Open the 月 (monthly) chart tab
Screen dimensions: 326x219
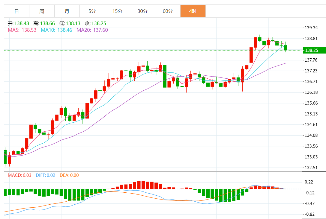point(67,11)
